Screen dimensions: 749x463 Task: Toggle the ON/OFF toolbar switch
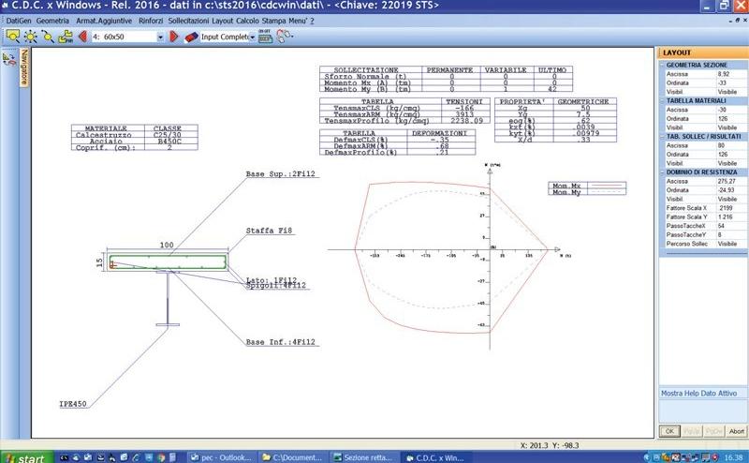pos(263,37)
